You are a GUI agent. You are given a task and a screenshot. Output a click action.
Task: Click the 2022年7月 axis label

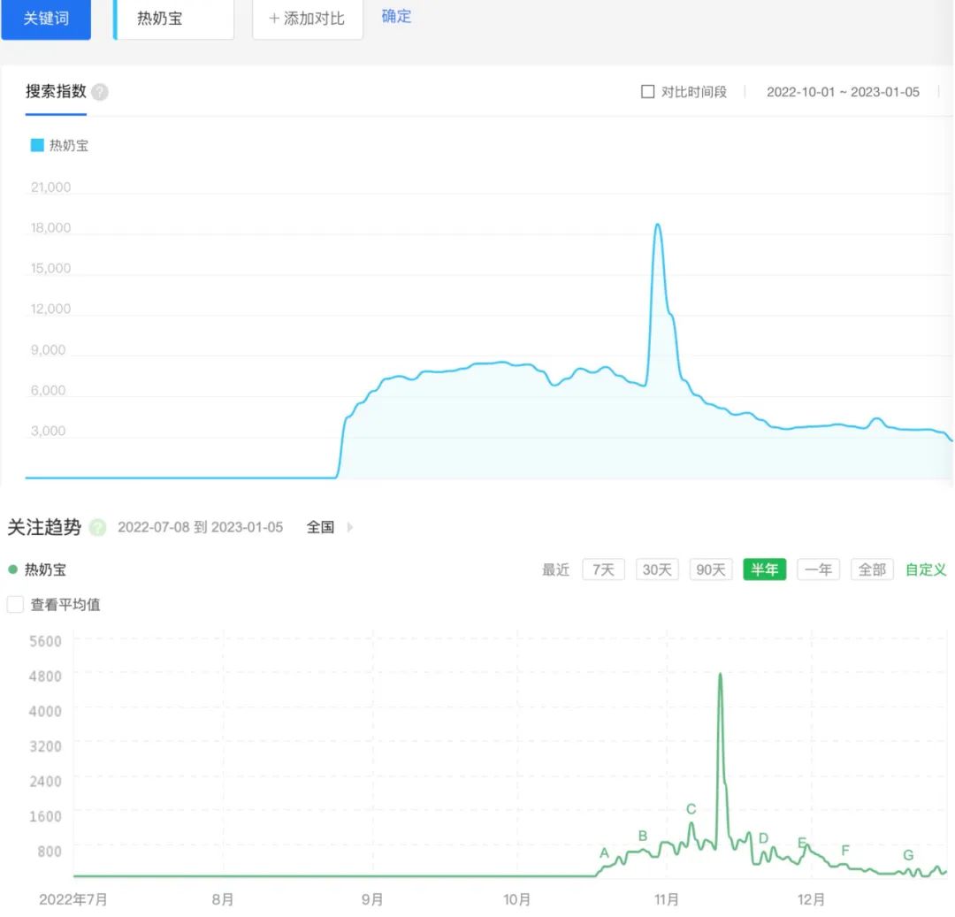click(x=73, y=899)
